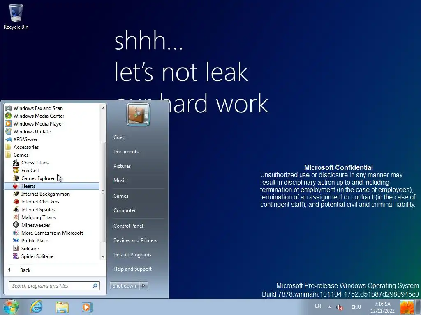The width and height of the screenshot is (421, 315).
Task: Click the search magnifier icon
Action: 95,286
